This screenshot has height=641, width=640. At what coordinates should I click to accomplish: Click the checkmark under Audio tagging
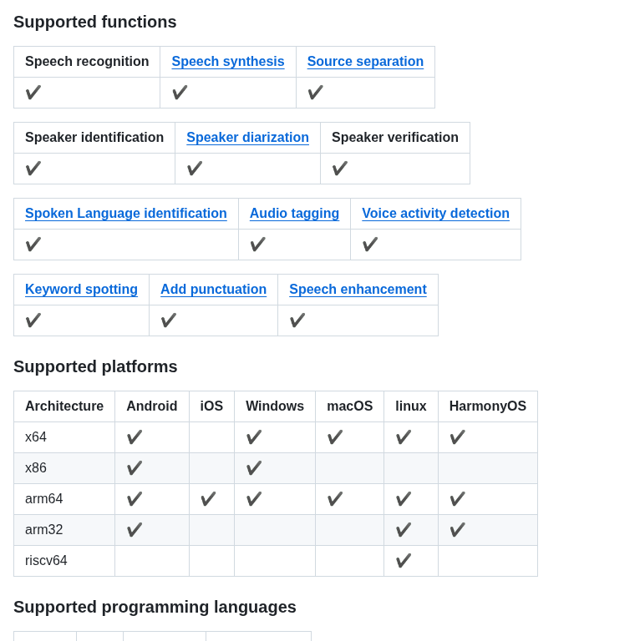click(258, 245)
